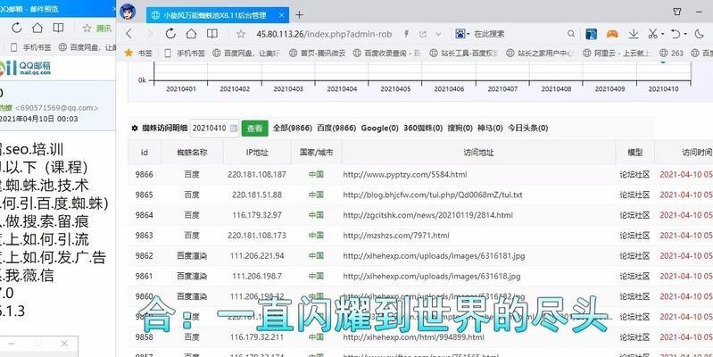Screen dimensions: 713x357
Task: Click the QQ邮箱 mail.qq.com logo
Action: point(26,68)
